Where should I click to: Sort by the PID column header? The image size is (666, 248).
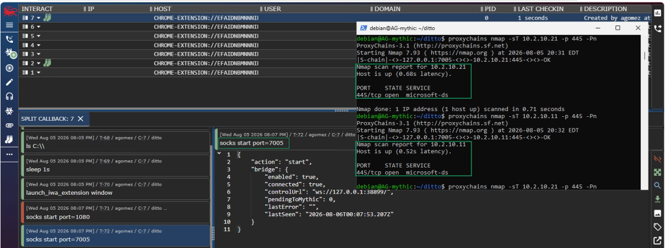[x=490, y=8]
